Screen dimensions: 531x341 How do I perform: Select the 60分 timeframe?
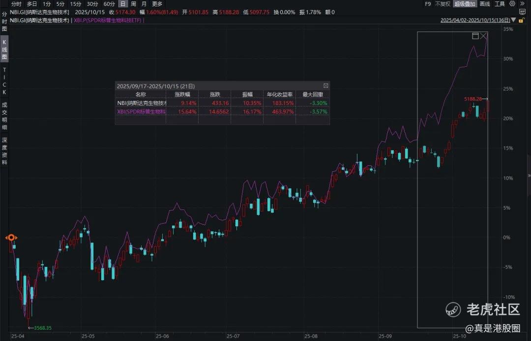[x=109, y=4]
